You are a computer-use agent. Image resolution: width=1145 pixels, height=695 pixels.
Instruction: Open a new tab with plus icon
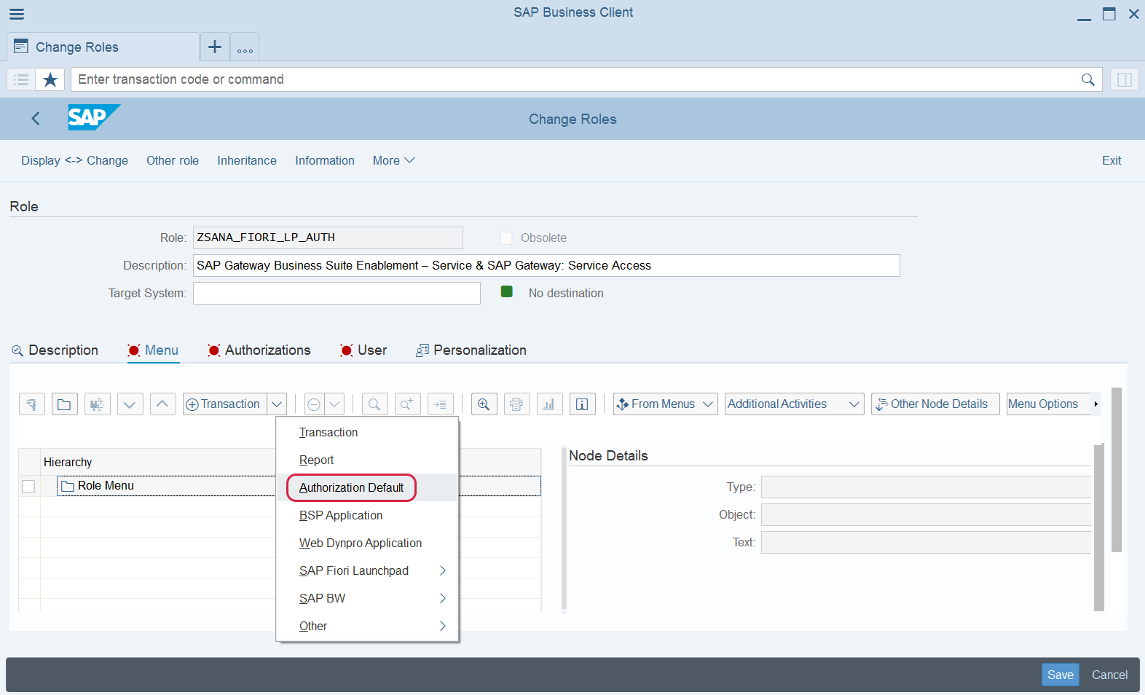215,47
